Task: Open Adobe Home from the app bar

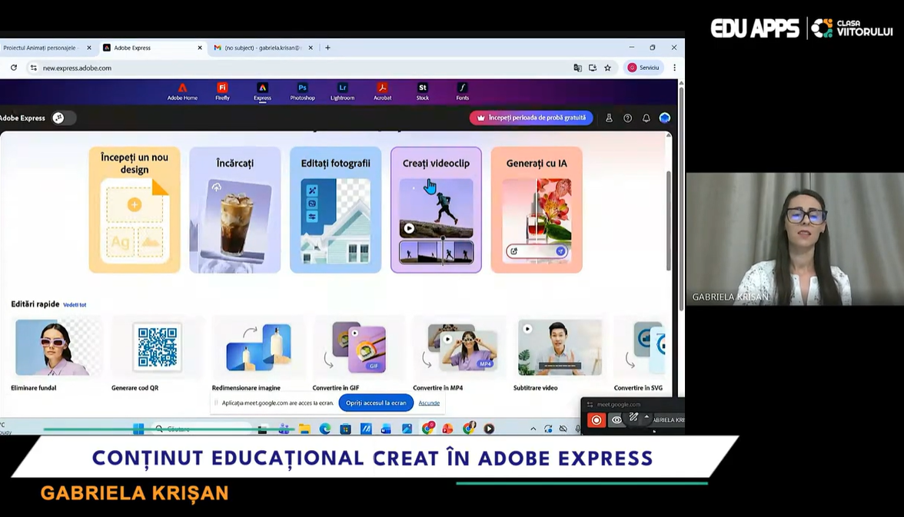Action: [182, 91]
